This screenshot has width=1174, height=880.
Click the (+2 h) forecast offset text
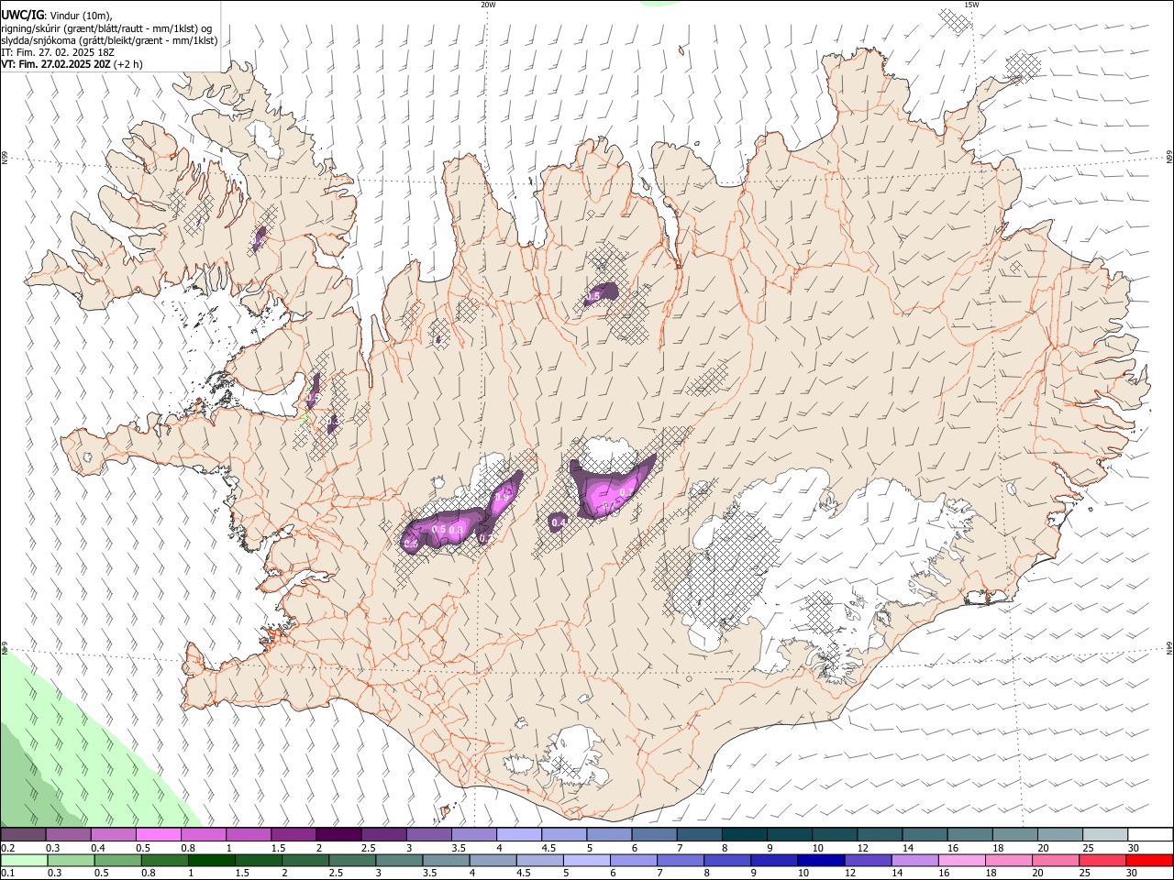click(128, 64)
